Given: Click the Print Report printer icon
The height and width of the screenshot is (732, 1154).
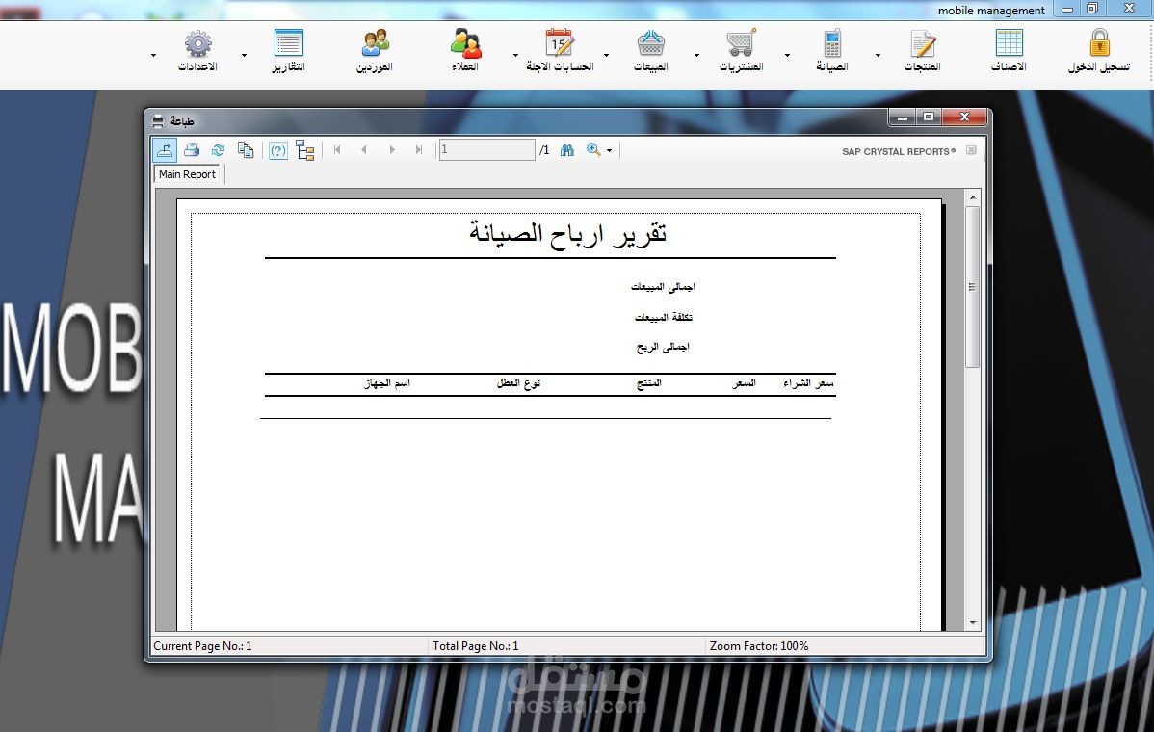Looking at the screenshot, I should pyautogui.click(x=192, y=150).
